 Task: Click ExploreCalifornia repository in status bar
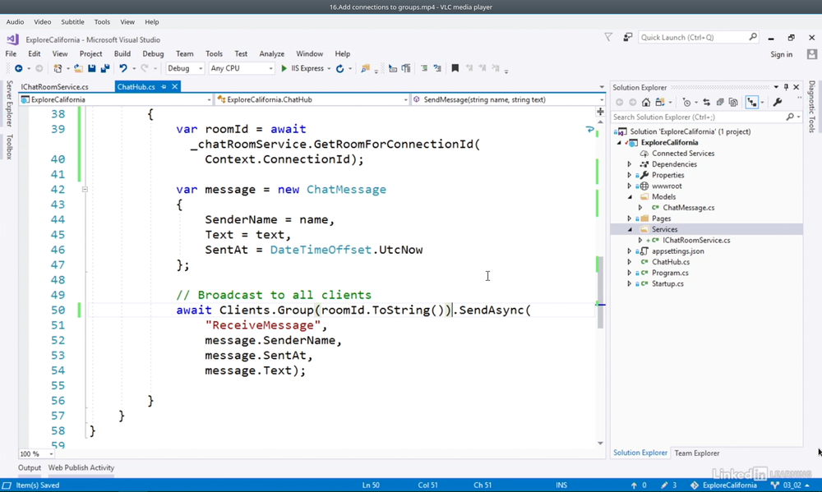[x=723, y=485]
